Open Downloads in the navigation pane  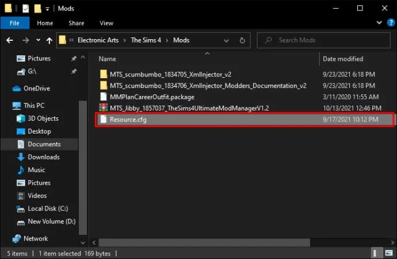44,157
